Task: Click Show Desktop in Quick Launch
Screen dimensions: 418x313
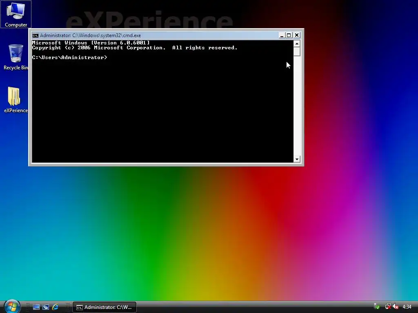Action: click(36, 307)
